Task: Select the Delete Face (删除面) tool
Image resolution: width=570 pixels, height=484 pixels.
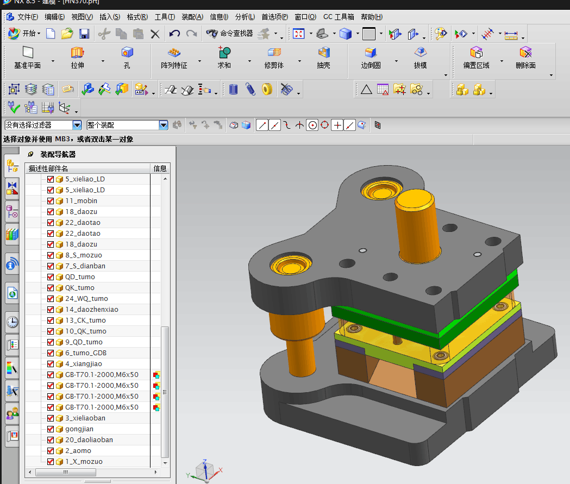Action: point(525,58)
